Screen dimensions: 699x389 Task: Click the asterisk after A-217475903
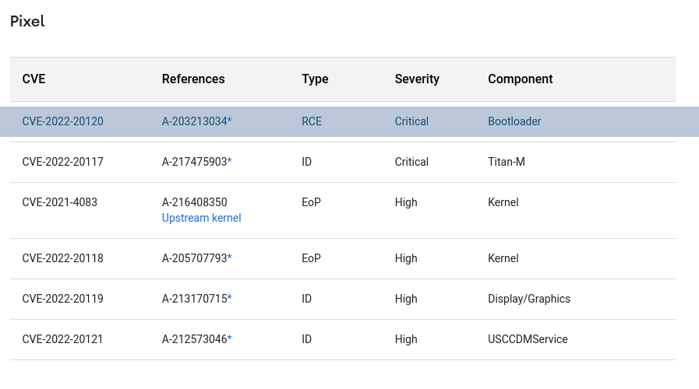pyautogui.click(x=230, y=162)
